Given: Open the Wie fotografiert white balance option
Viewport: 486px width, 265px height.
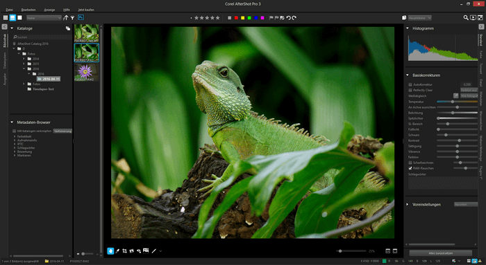Looking at the screenshot, I should (469, 95).
